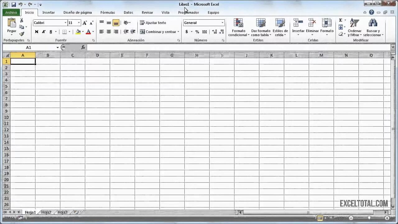
Task: Switch to the Datos tab
Action: 128,12
